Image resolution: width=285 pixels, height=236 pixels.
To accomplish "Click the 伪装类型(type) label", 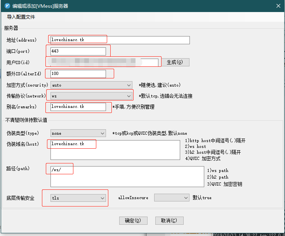I will coord(23,133).
